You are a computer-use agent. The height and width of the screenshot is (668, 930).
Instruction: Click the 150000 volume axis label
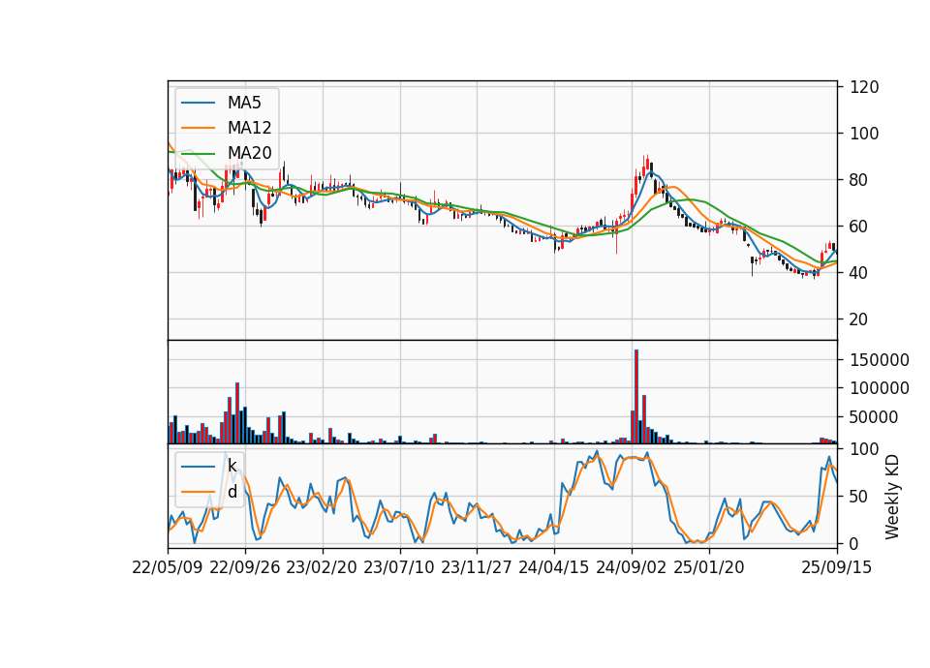(880, 360)
